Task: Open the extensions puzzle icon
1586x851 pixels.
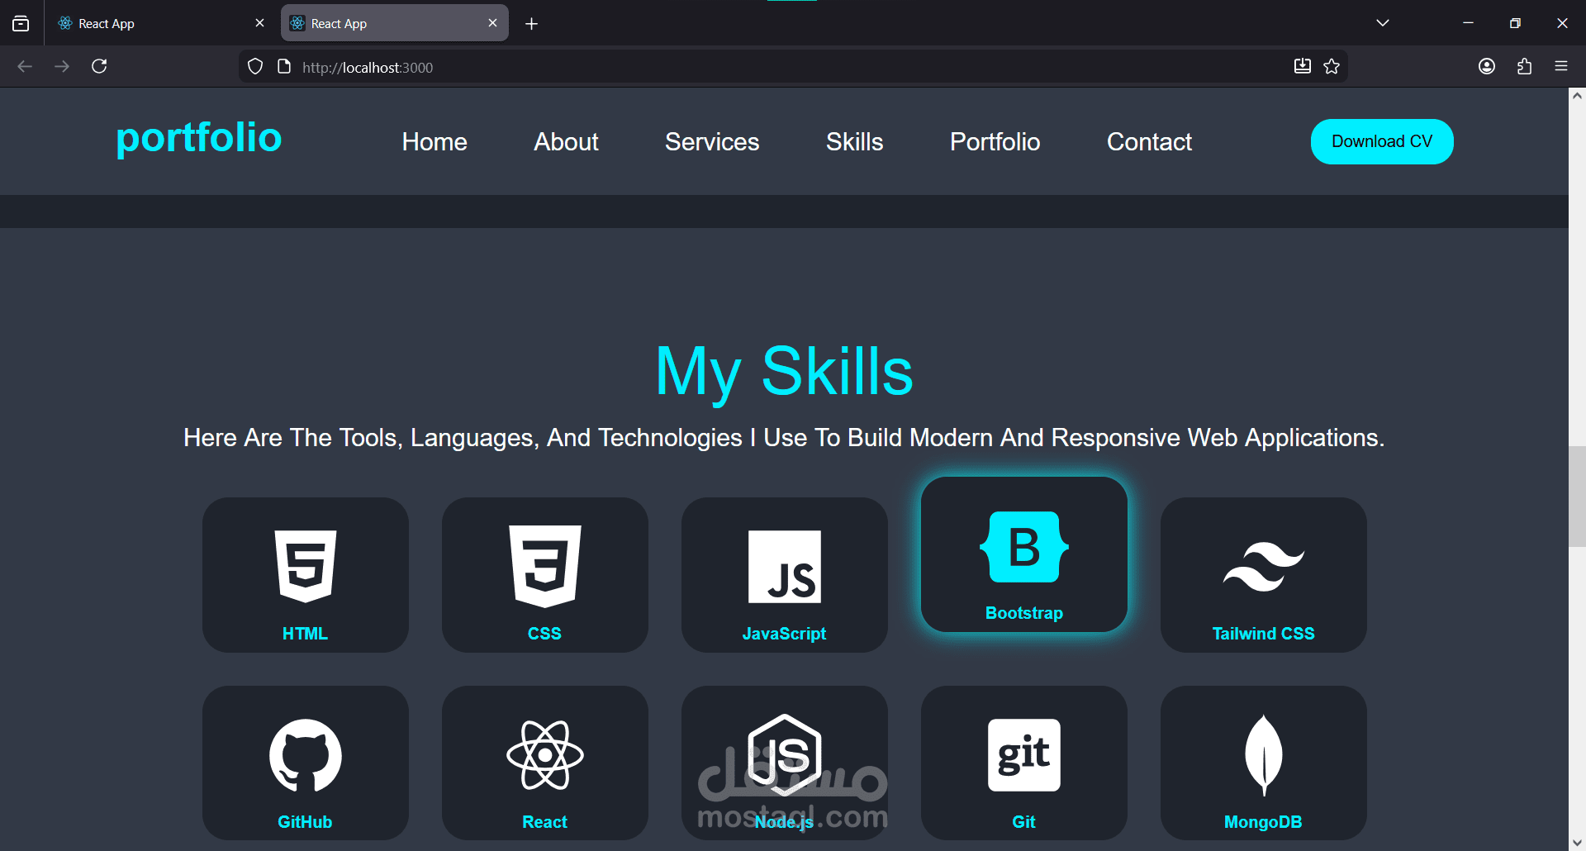Action: coord(1524,66)
